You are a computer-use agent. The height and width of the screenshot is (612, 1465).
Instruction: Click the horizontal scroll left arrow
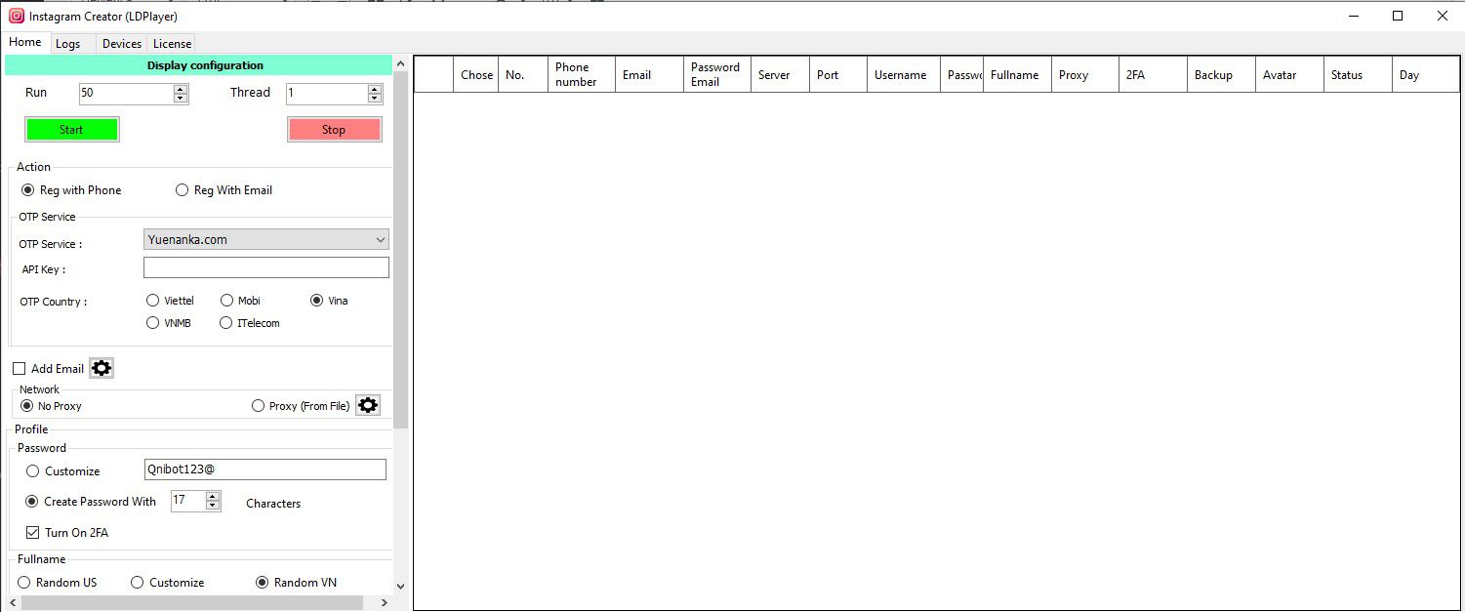[x=13, y=603]
